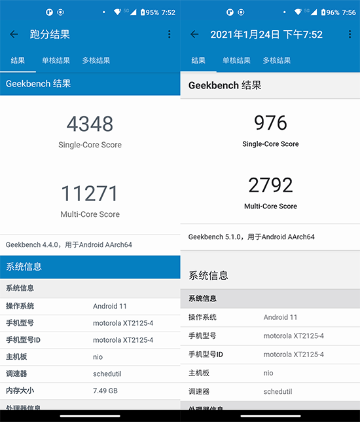This screenshot has width=360, height=422.
Task: Tap the grey Geekbench 结果 header
Action: coord(270,85)
